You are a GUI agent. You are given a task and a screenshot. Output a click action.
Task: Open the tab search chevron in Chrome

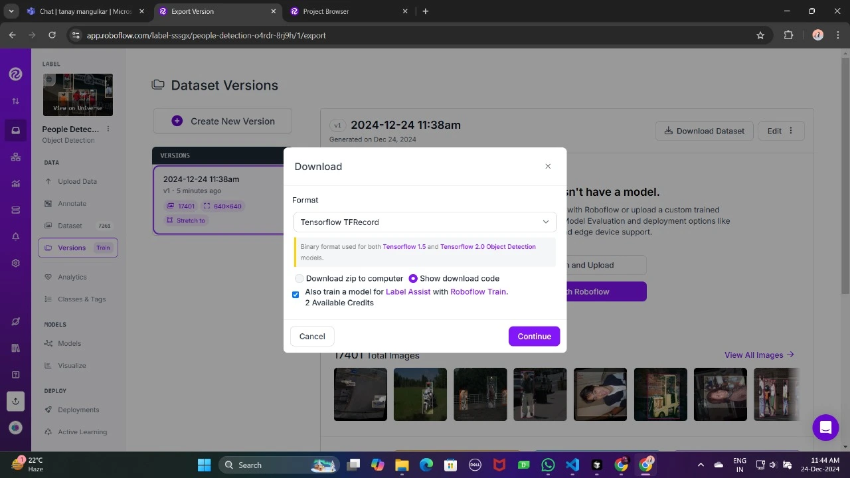tap(11, 11)
